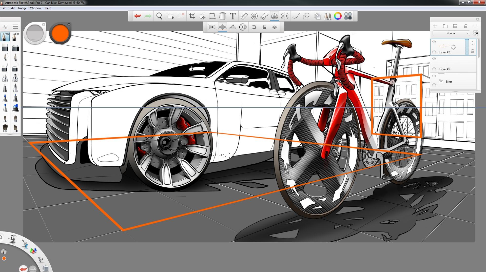This screenshot has width=486, height=272.
Task: Enable the Symmetry tool
Action: pos(285,16)
